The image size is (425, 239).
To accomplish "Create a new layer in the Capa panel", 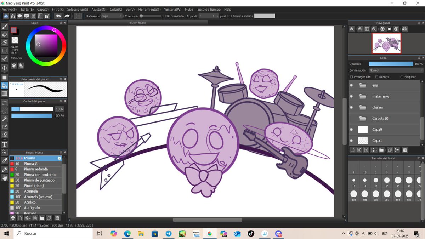I will [x=352, y=150].
